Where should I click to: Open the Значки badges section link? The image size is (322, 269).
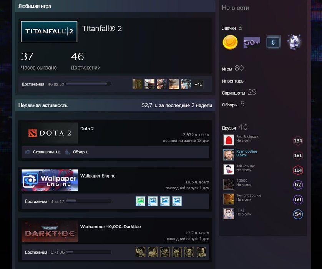pos(232,28)
